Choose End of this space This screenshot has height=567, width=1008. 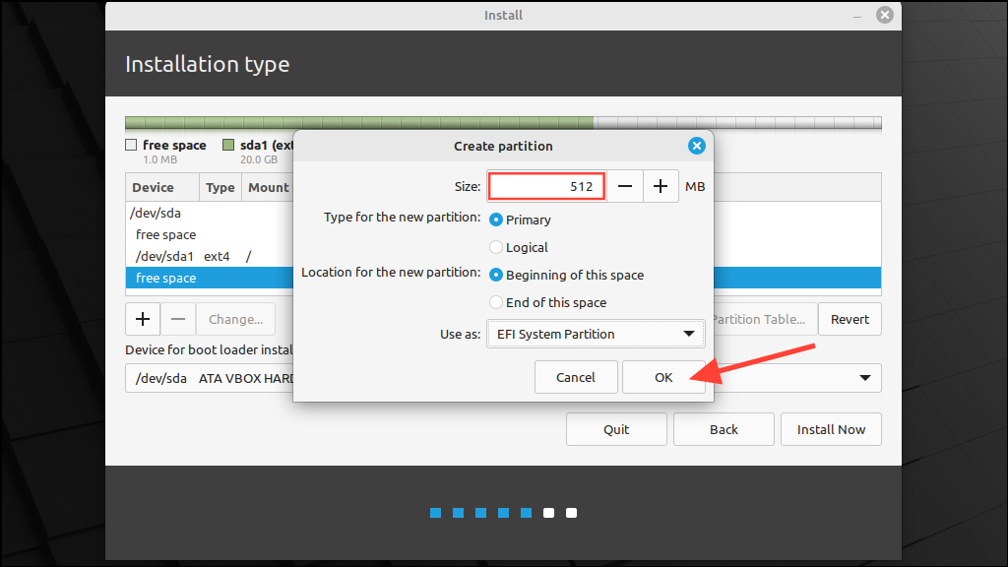[495, 302]
